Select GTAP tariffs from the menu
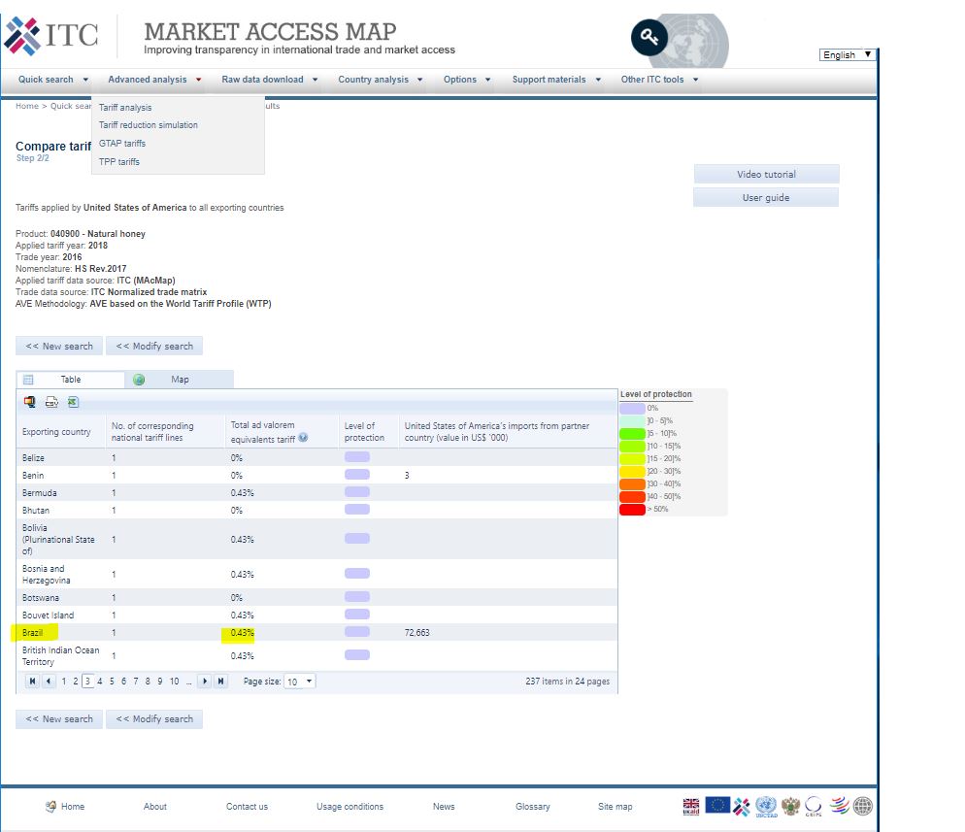This screenshot has height=832, width=965. tap(124, 143)
